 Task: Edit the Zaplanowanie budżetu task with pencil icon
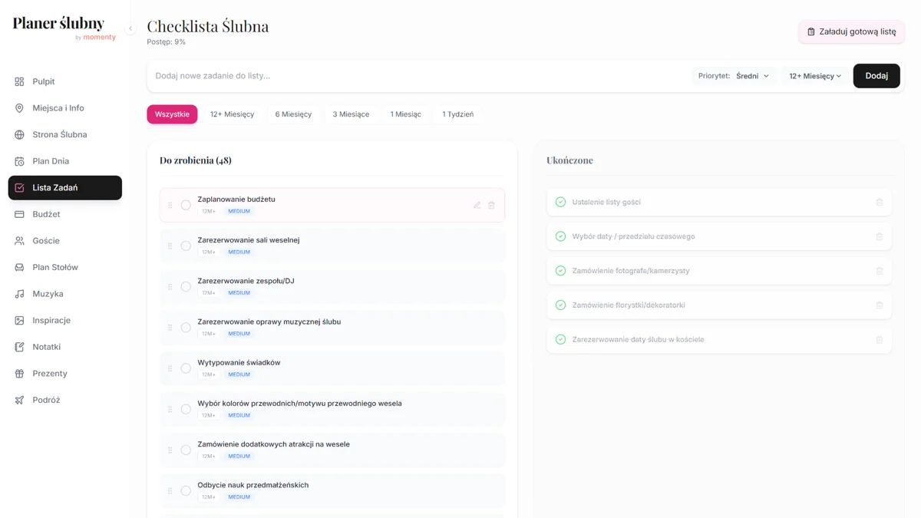[x=477, y=205]
